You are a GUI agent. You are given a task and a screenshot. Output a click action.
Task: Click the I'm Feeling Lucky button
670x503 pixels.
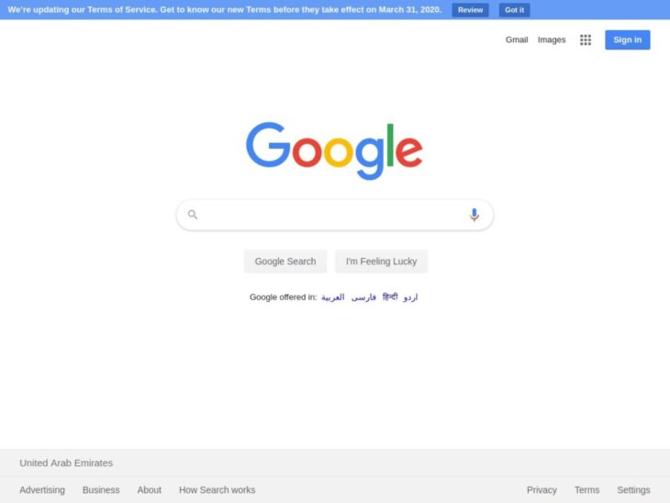point(381,261)
